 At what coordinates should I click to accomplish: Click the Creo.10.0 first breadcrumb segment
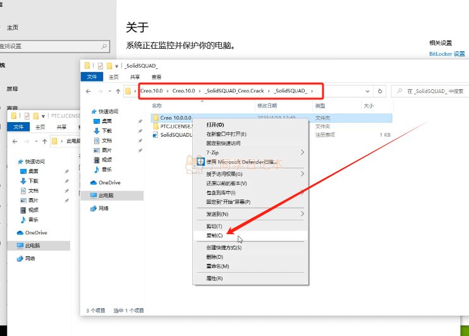151,90
